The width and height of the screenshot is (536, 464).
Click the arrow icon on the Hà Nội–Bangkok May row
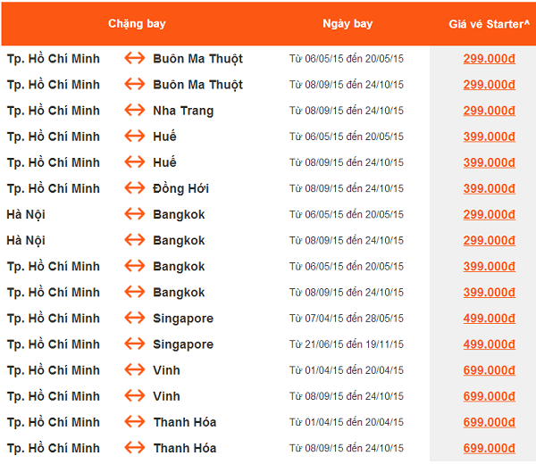click(135, 214)
